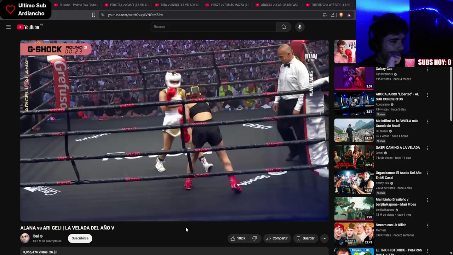The image size is (453, 255).
Task: Open options for GASPI CAMINO A LA VELADA
Action: coord(427,148)
